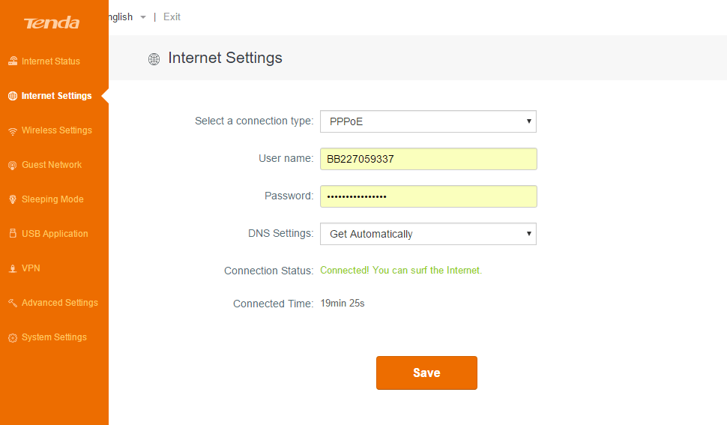The width and height of the screenshot is (727, 425).
Task: Click the Exit link
Action: pyautogui.click(x=172, y=16)
